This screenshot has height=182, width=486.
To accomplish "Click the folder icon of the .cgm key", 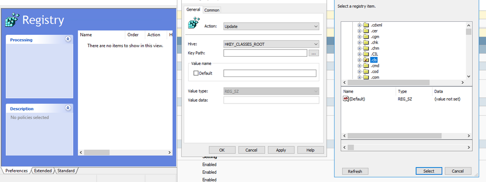I will tap(366, 37).
